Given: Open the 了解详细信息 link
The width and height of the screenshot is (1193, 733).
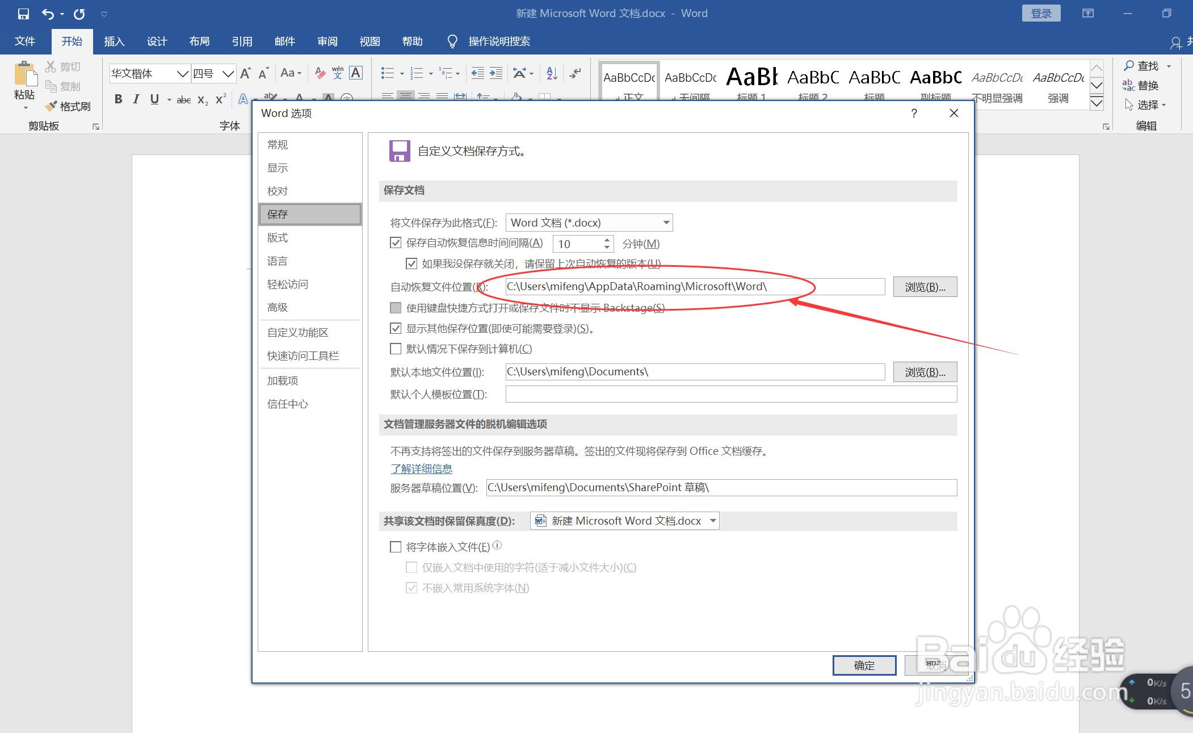Looking at the screenshot, I should point(421,469).
